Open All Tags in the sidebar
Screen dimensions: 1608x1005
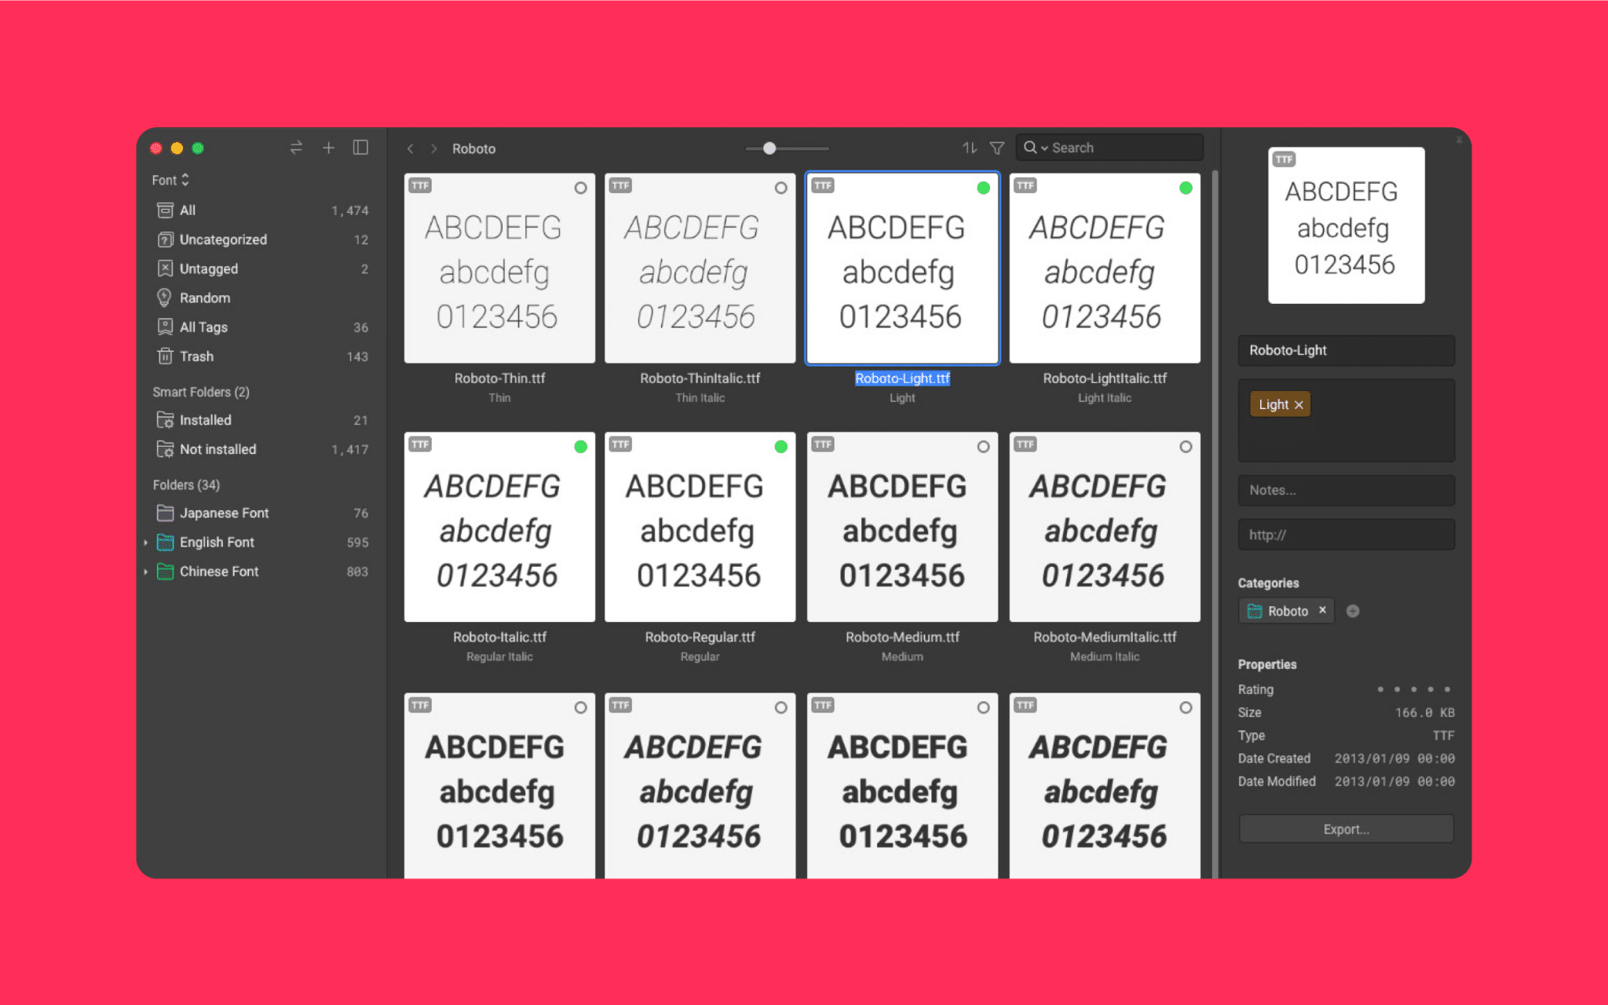(261, 327)
